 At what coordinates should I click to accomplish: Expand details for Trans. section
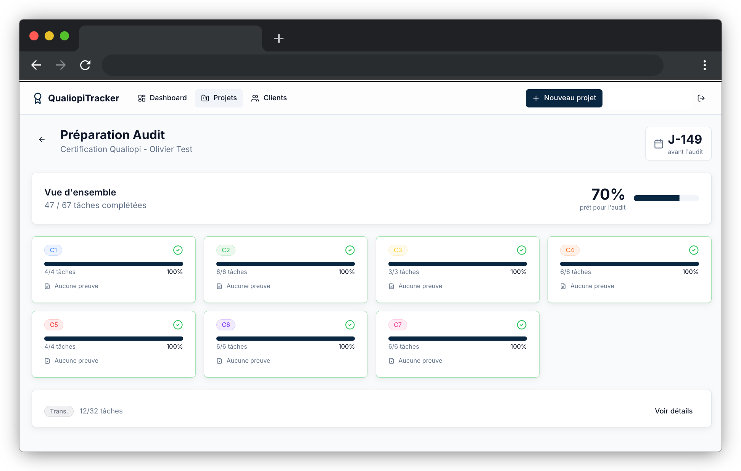click(673, 411)
